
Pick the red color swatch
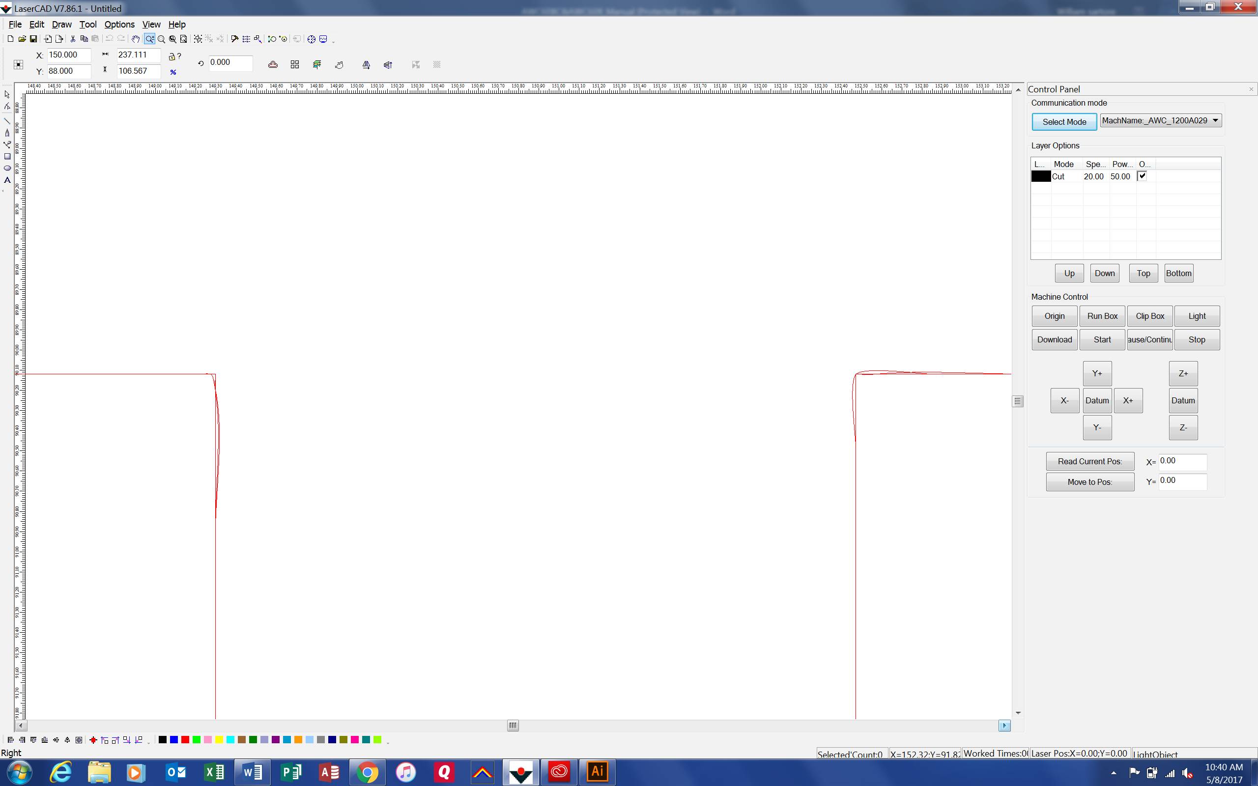(x=185, y=740)
